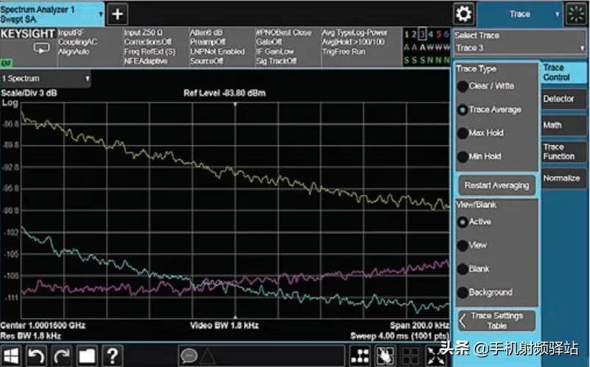Click the preset starburst icon at top right
590x367 pixels.
click(x=575, y=14)
